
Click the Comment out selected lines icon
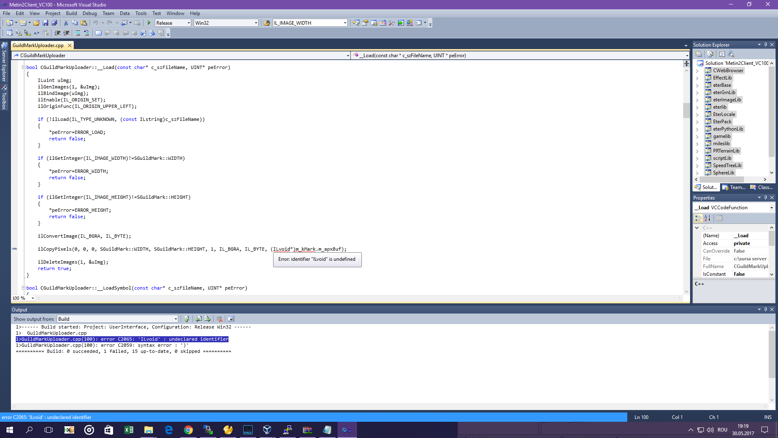[x=78, y=33]
